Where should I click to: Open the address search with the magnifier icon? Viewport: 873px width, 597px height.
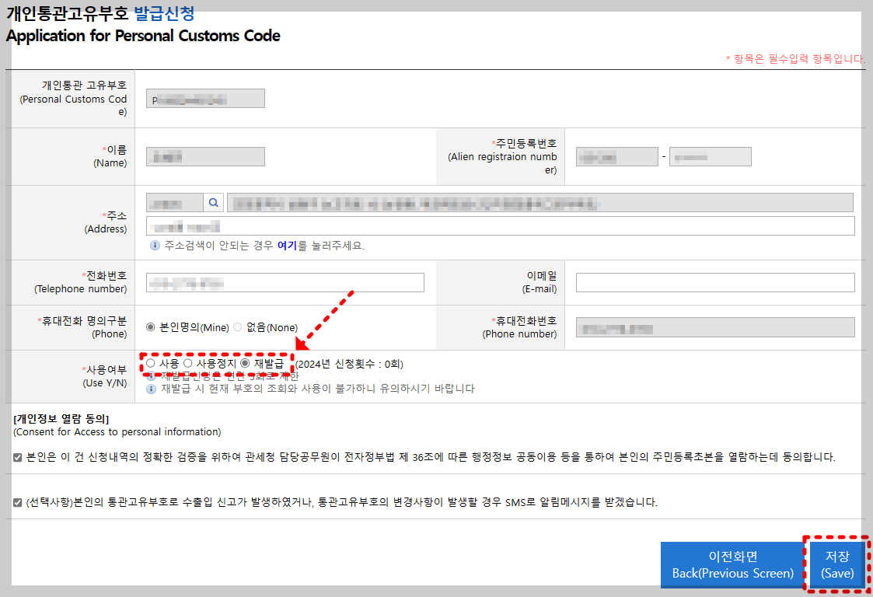tap(214, 203)
